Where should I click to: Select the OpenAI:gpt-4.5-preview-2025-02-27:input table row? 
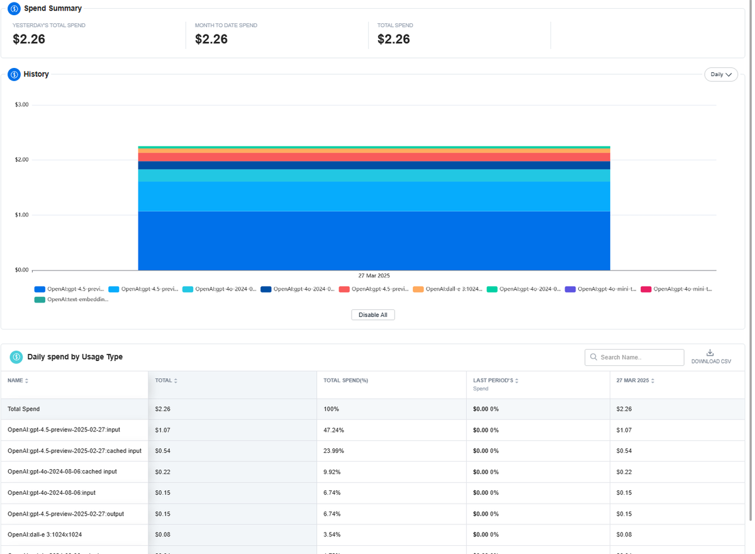point(372,430)
